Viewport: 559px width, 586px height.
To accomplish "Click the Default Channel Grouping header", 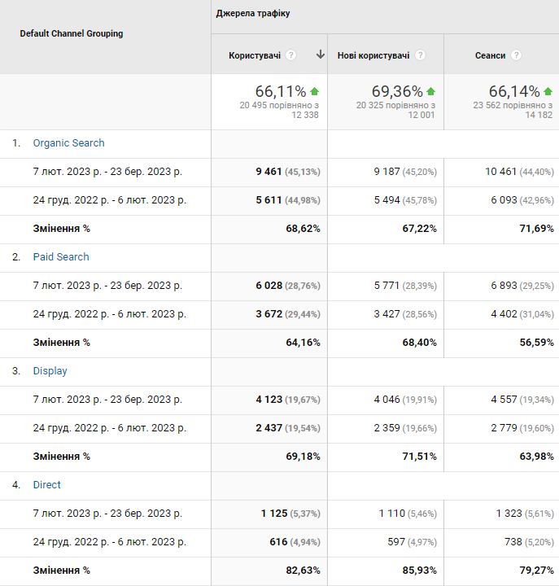I will tap(72, 34).
